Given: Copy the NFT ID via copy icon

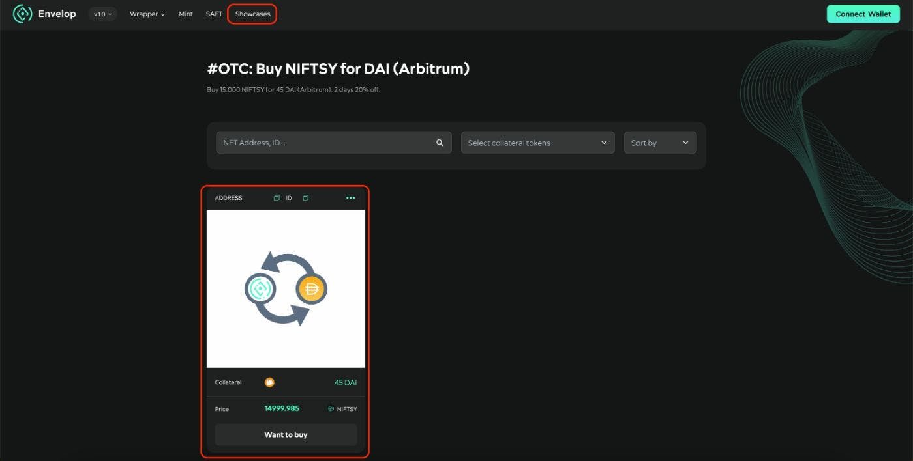Looking at the screenshot, I should pyautogui.click(x=305, y=198).
